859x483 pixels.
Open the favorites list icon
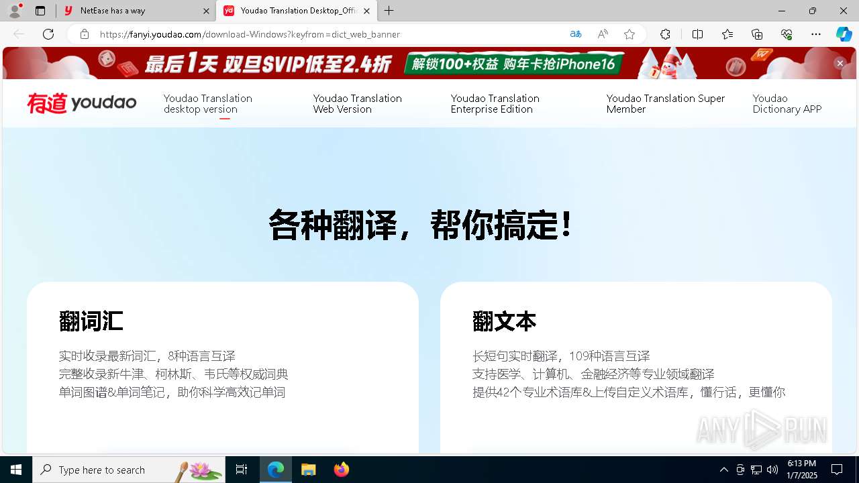tap(727, 34)
